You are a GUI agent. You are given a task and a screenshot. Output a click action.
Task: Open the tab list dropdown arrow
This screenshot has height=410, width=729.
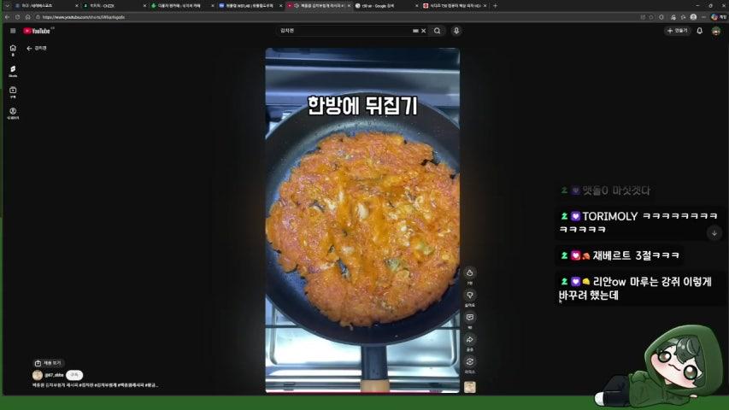coord(7,6)
